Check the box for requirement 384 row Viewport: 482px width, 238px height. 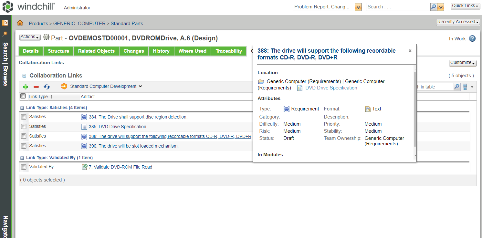coord(24,117)
